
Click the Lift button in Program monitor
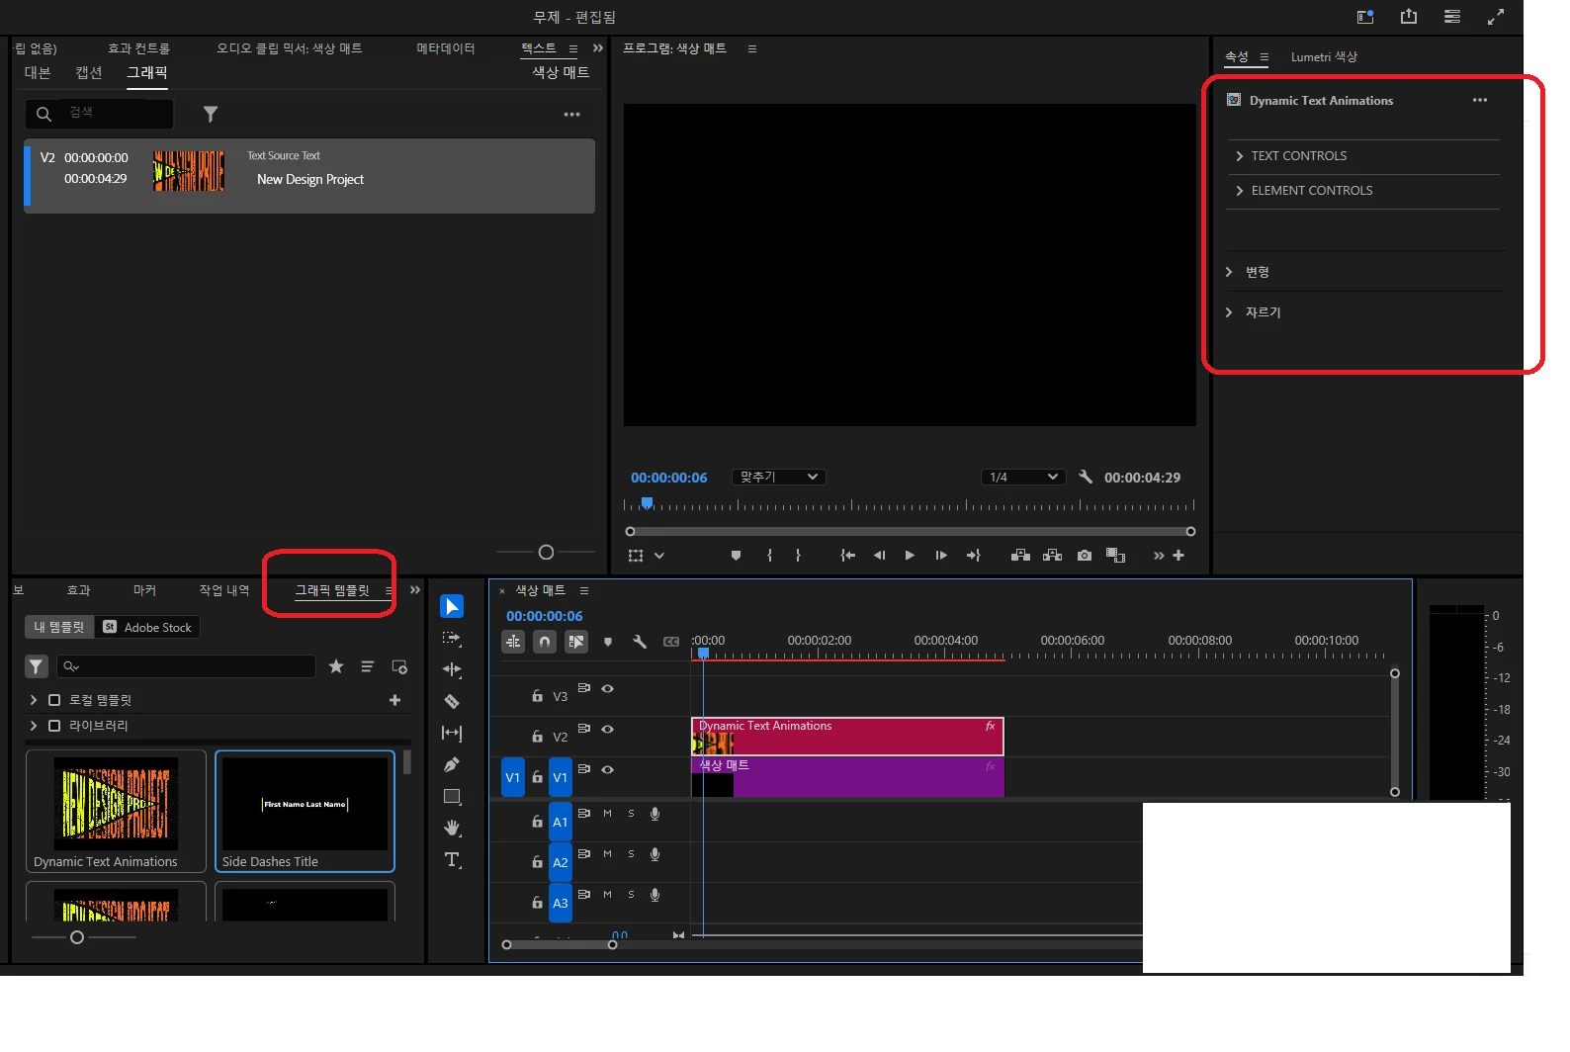[1020, 556]
